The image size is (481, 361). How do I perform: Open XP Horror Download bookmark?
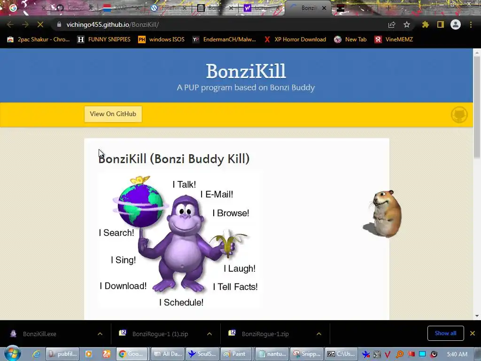point(295,39)
